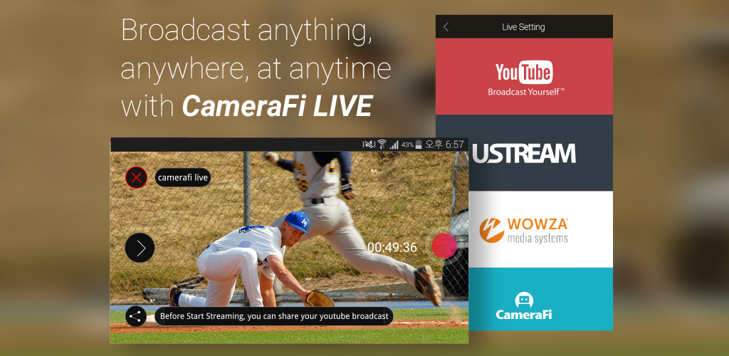This screenshot has width=729, height=356.
Task: Tap the baseball player video preview
Action: pos(285,235)
